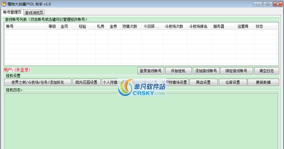Viewport: 284px width, 149px height.
Task: Click the 用户:(未登录) status text
Action: (x=17, y=70)
